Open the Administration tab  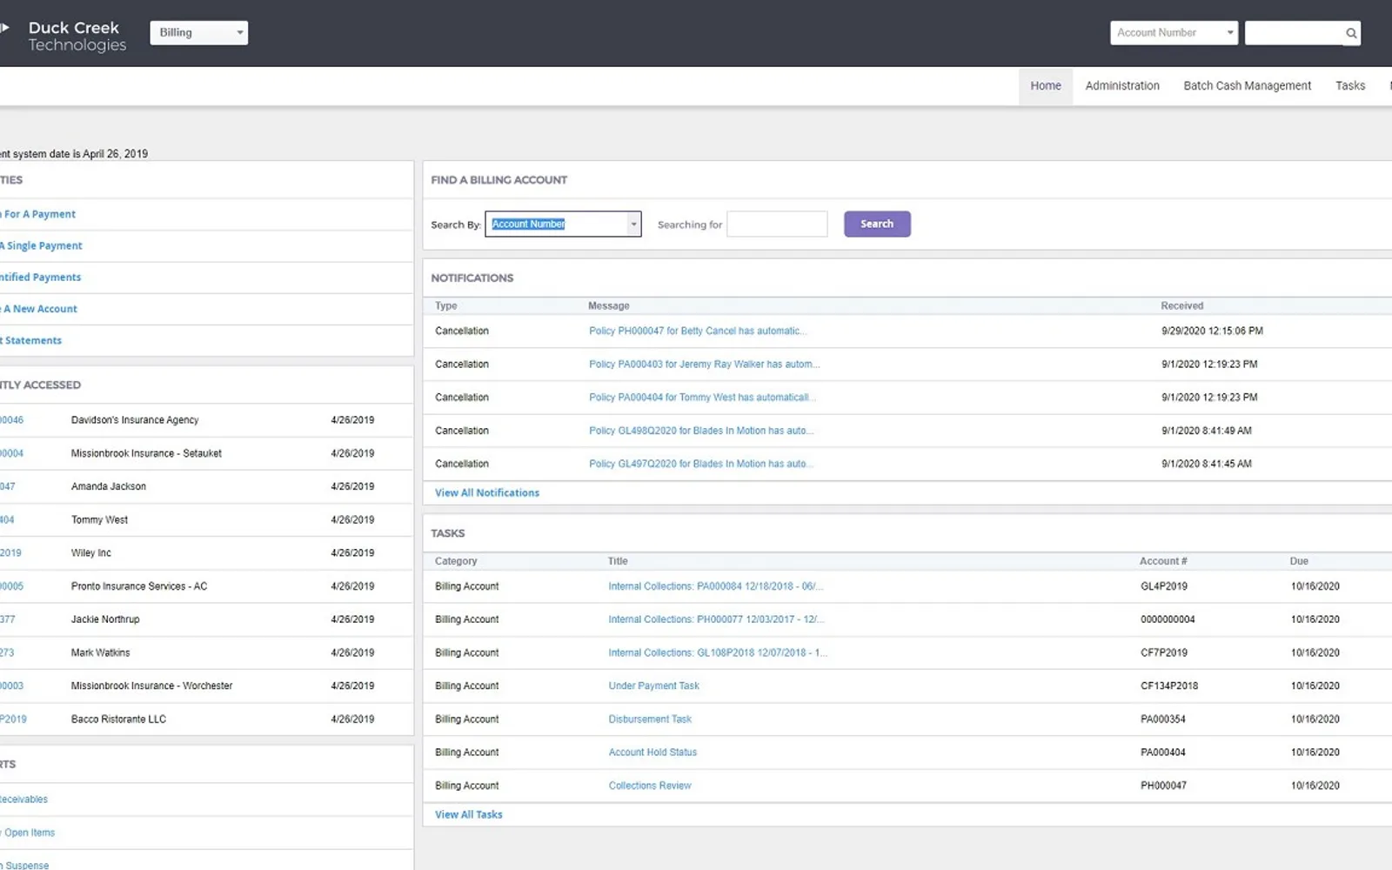pos(1122,86)
